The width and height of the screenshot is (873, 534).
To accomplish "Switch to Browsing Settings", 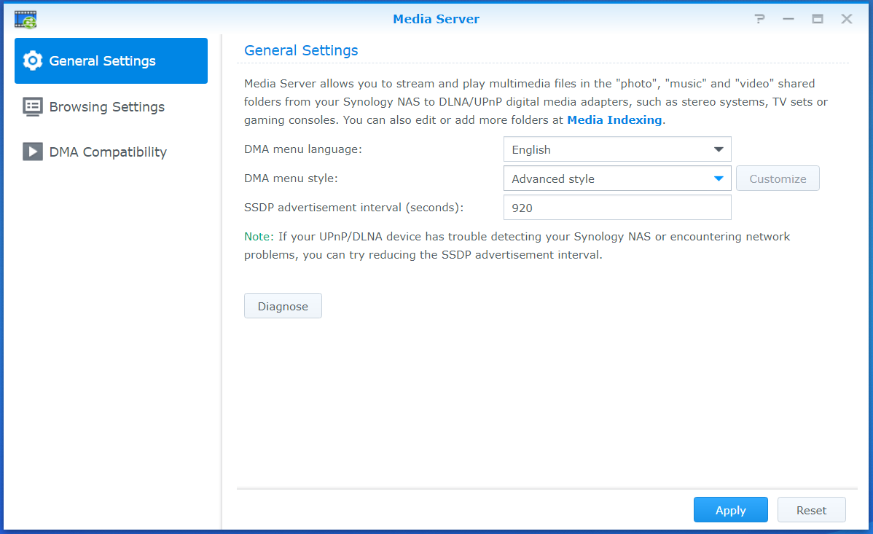I will (x=106, y=106).
